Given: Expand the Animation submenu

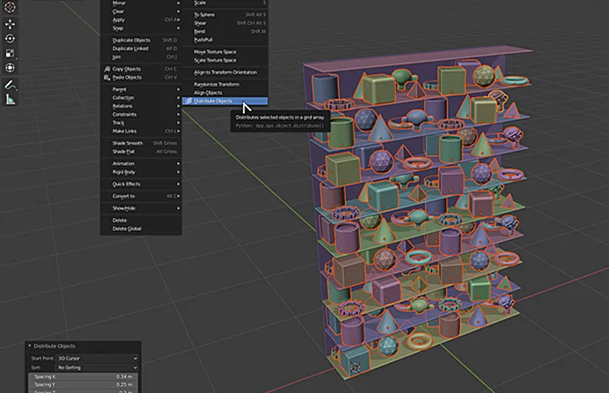Looking at the screenshot, I should tap(141, 163).
